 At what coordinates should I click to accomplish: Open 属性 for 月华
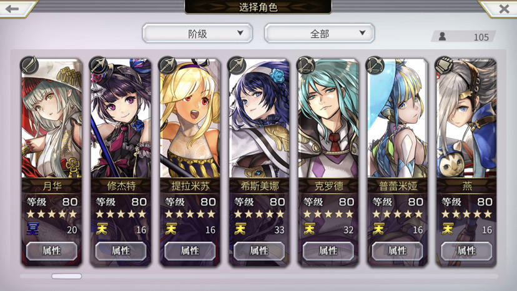click(52, 251)
